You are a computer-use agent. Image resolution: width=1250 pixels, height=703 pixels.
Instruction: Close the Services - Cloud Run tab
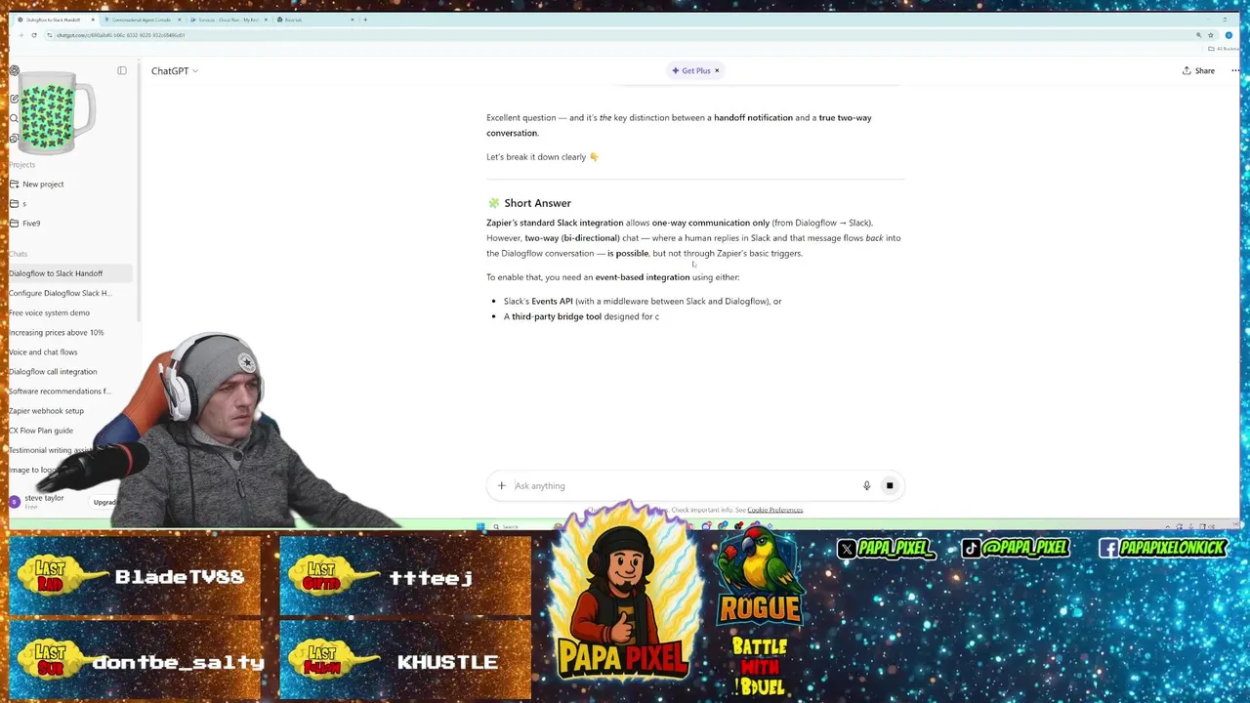pos(266,20)
